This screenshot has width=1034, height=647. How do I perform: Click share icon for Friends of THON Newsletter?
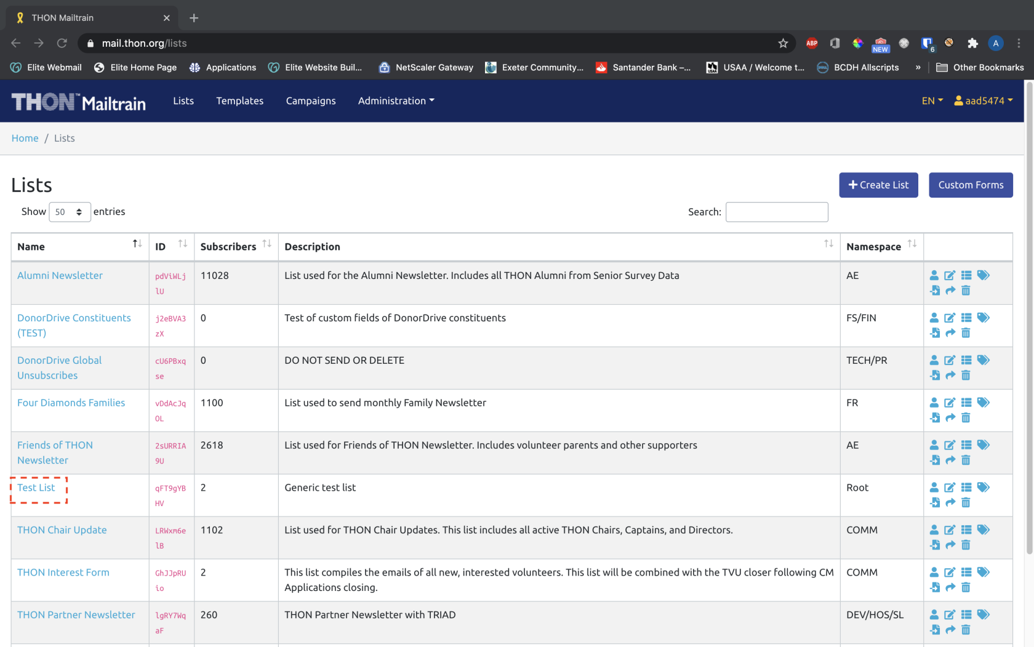950,460
